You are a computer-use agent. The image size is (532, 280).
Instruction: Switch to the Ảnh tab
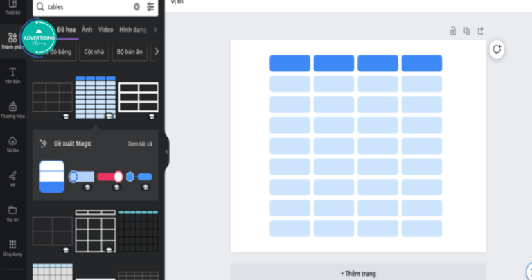point(87,30)
